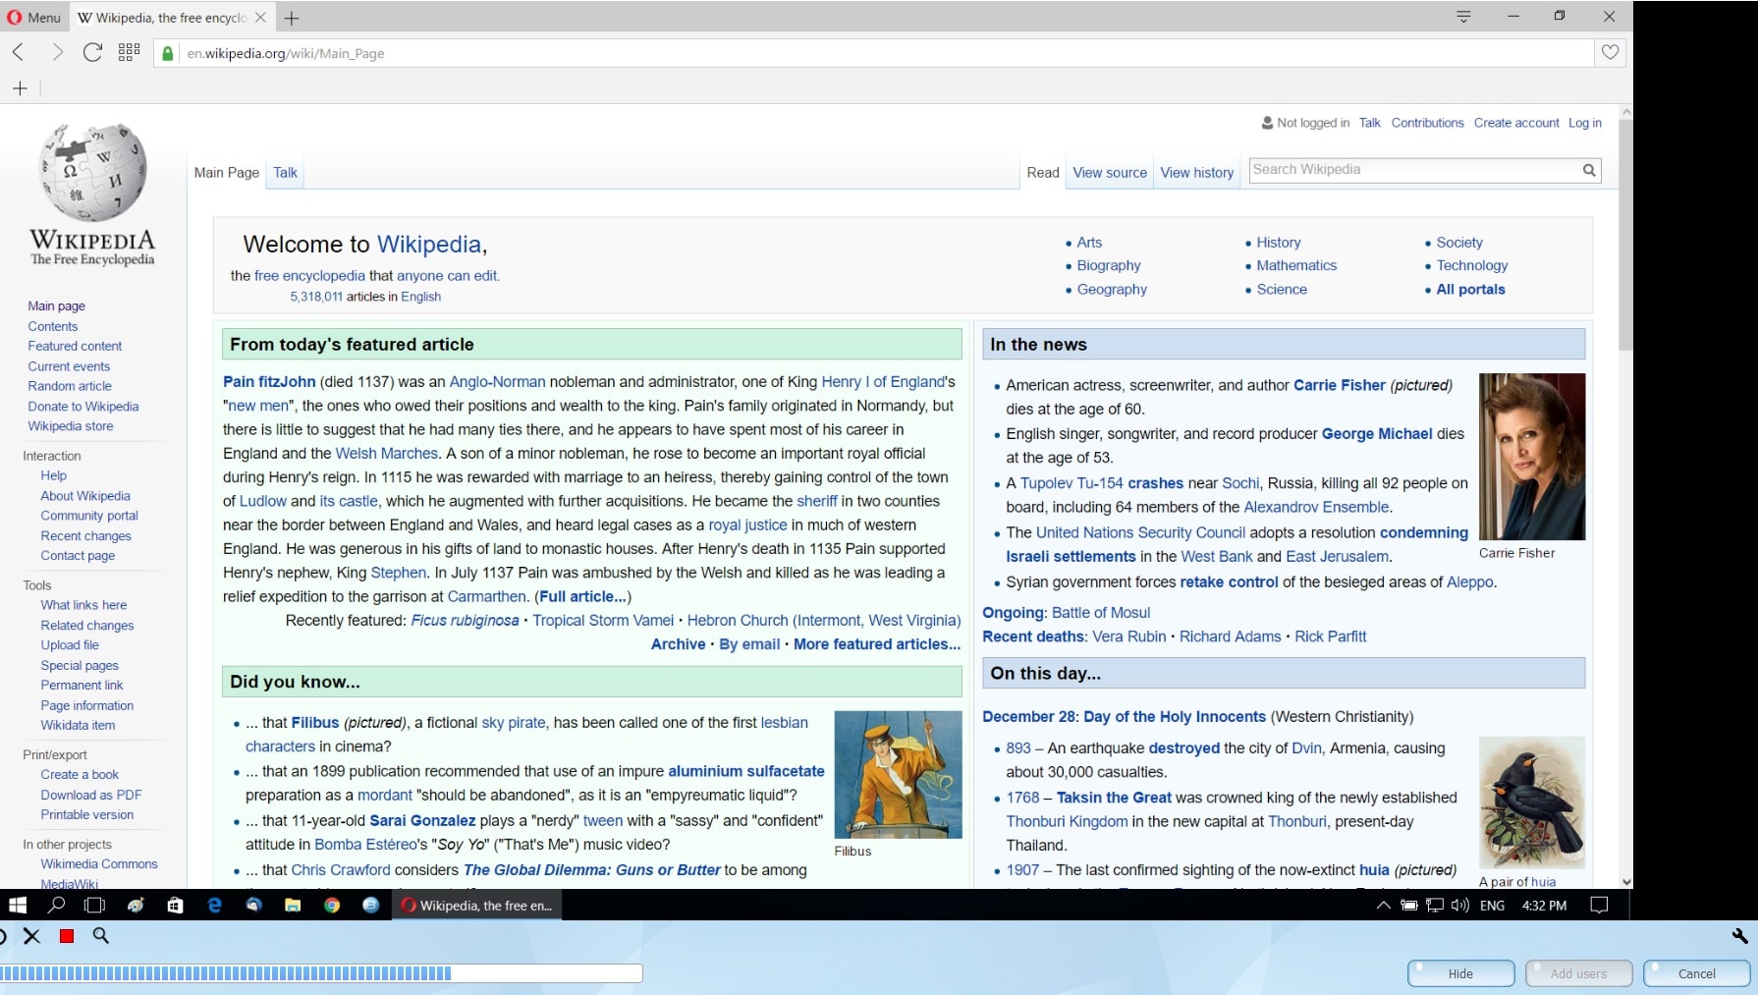Click the Hide button
The image size is (1758, 995).
1460,973
